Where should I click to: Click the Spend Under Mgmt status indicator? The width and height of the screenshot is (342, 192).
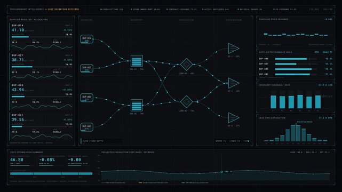145,10
